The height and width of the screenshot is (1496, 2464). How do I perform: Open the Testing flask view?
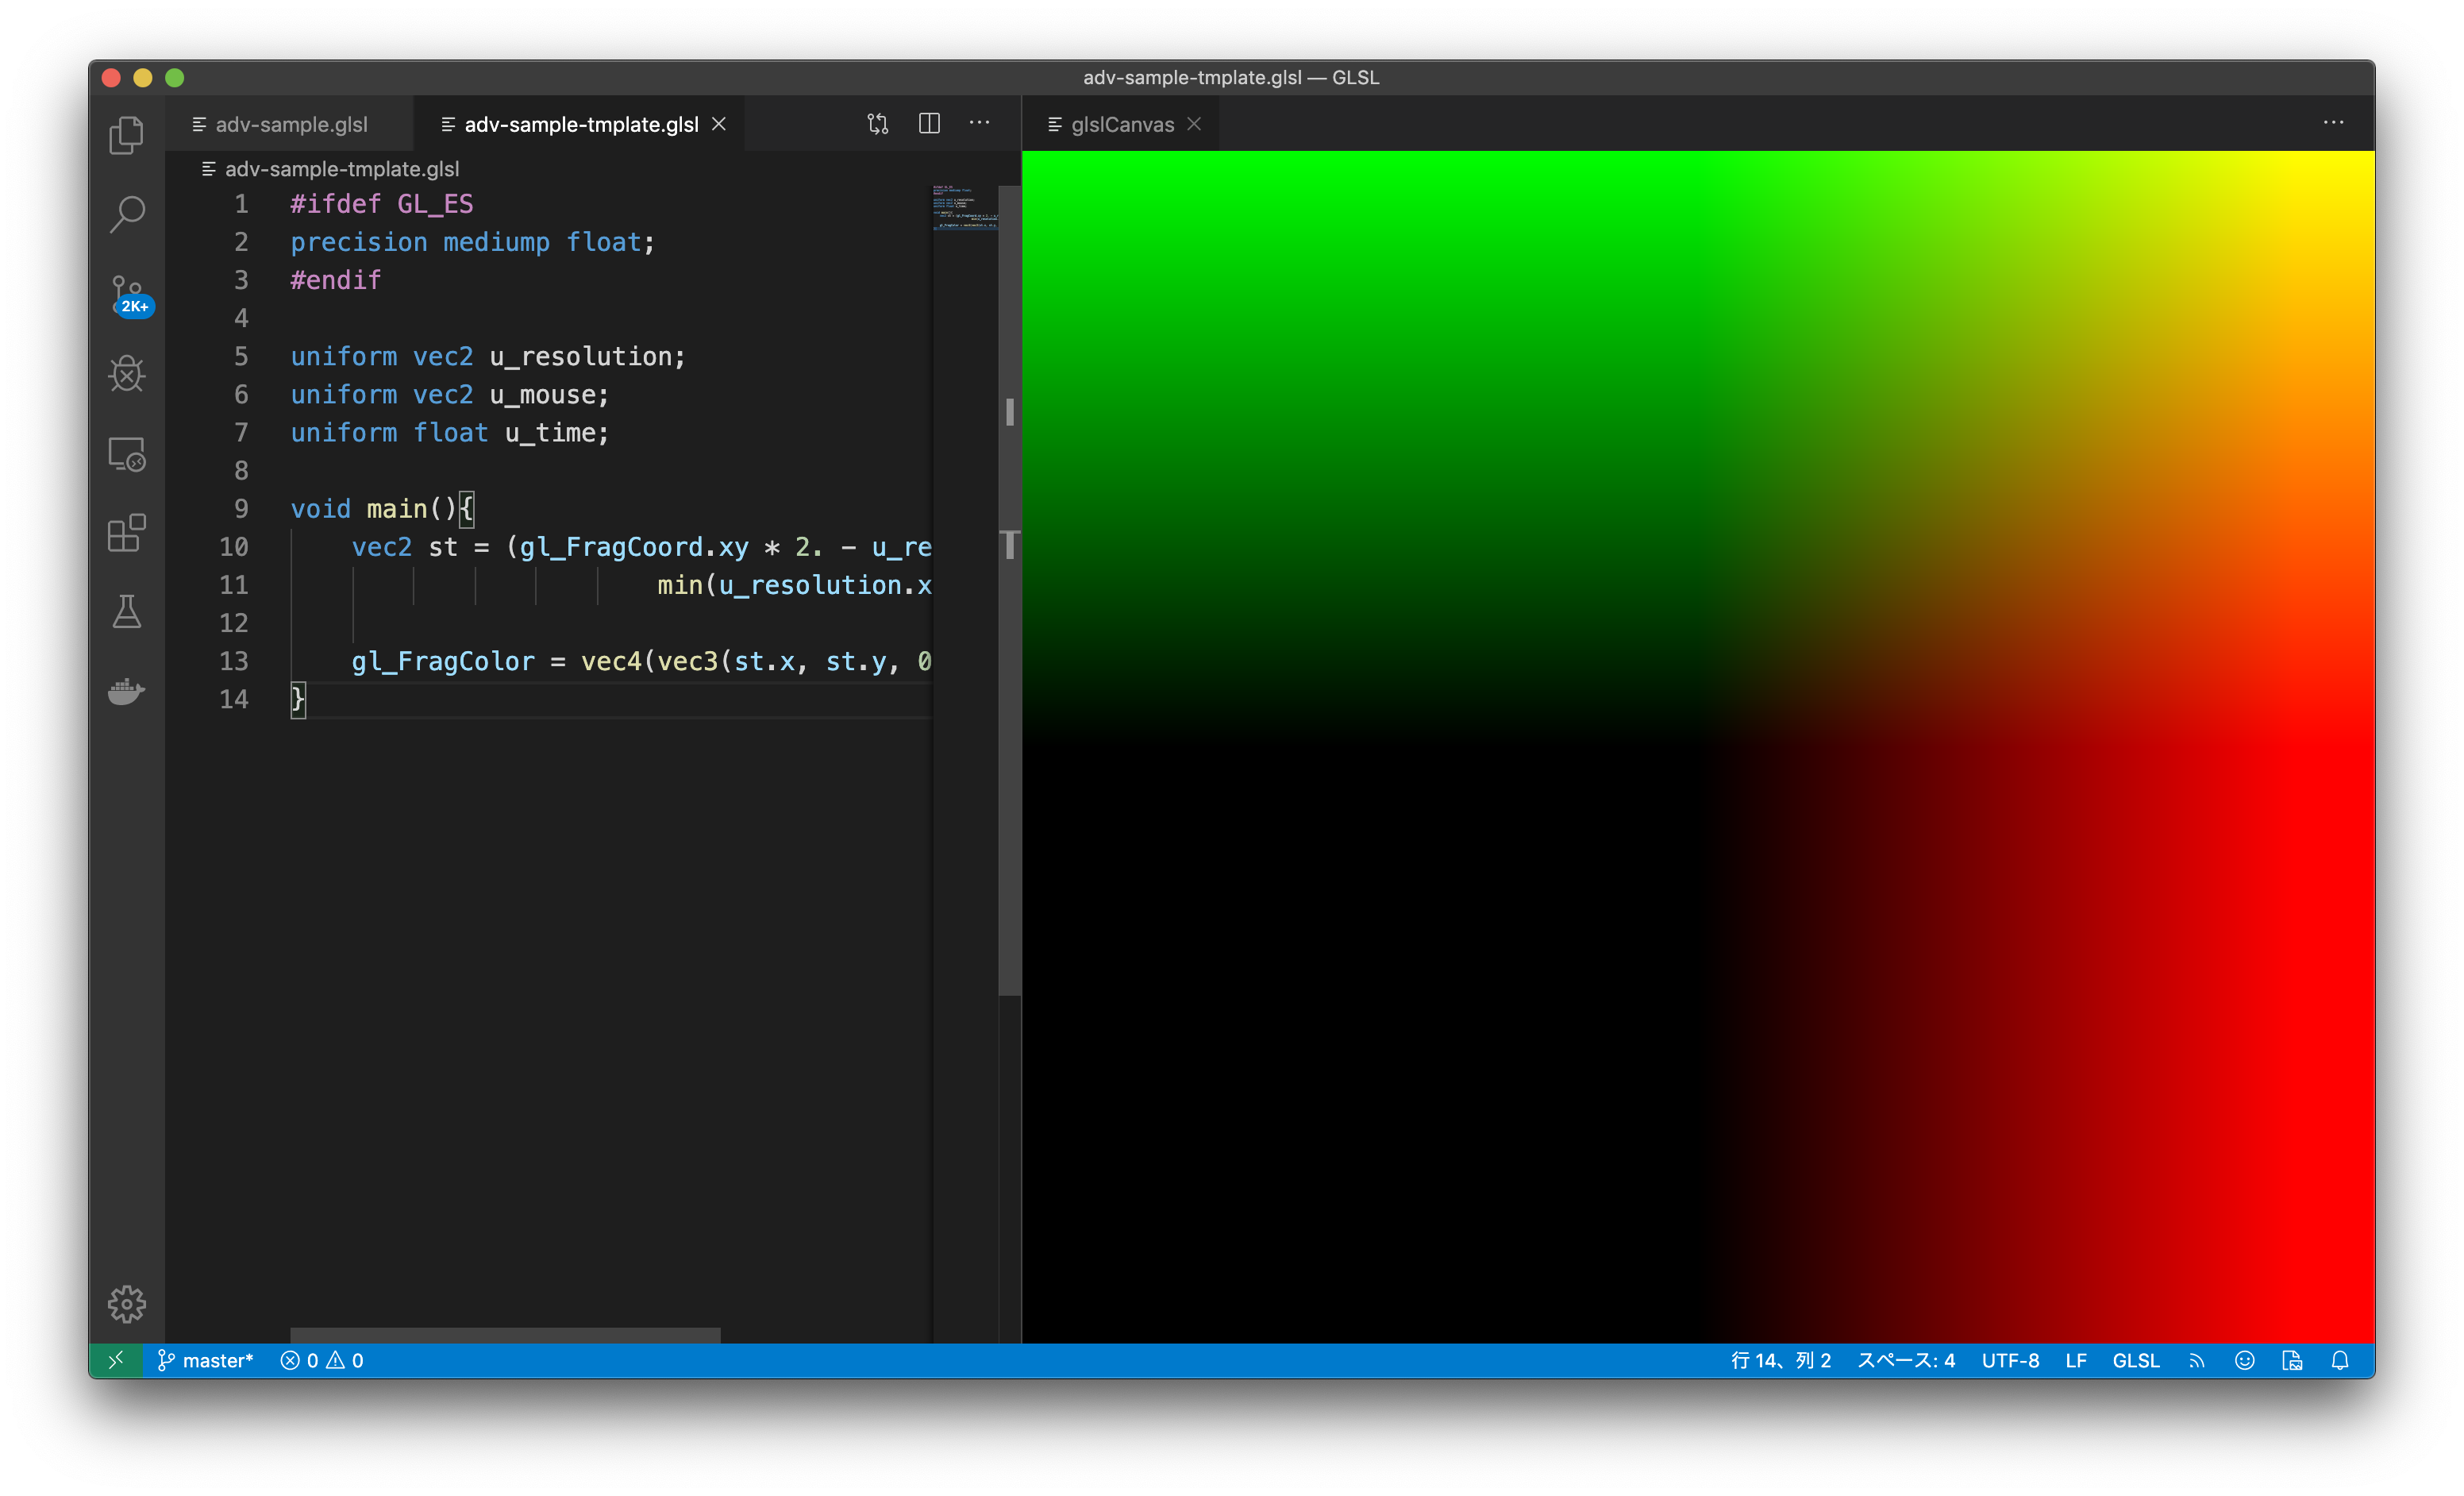[127, 612]
